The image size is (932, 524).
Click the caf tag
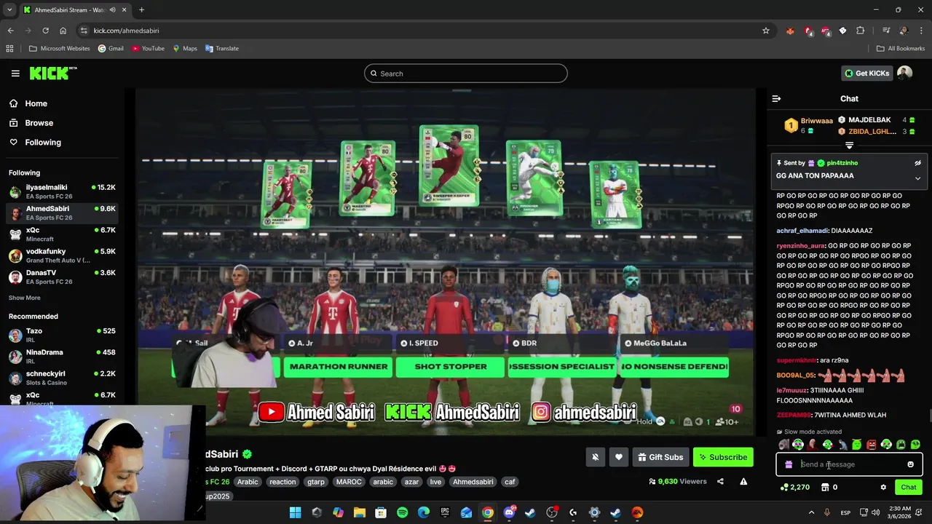(510, 482)
